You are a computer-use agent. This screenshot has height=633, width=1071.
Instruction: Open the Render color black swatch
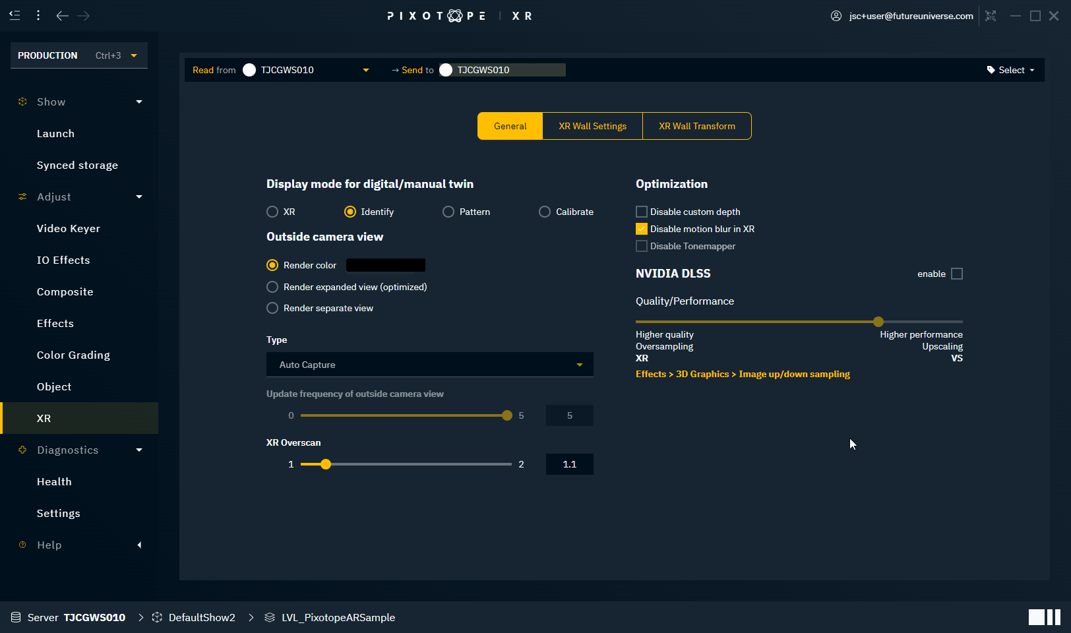[386, 265]
